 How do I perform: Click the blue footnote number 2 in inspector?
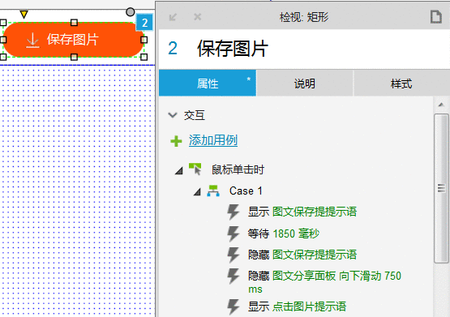(x=173, y=48)
